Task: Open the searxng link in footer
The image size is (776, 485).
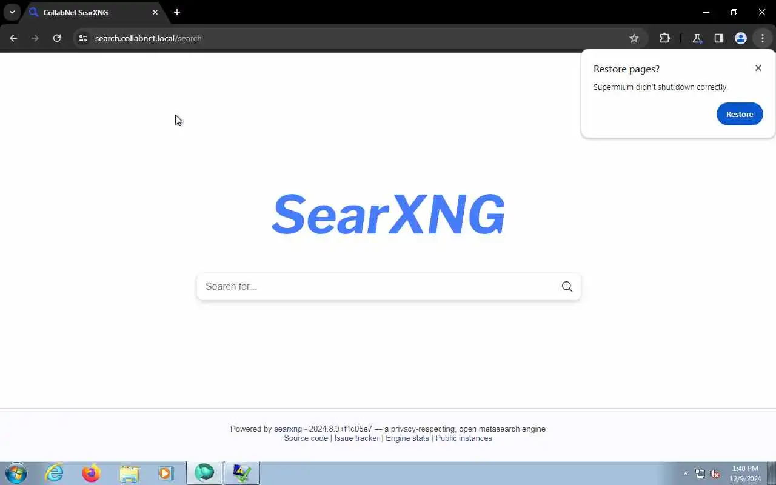Action: click(288, 429)
